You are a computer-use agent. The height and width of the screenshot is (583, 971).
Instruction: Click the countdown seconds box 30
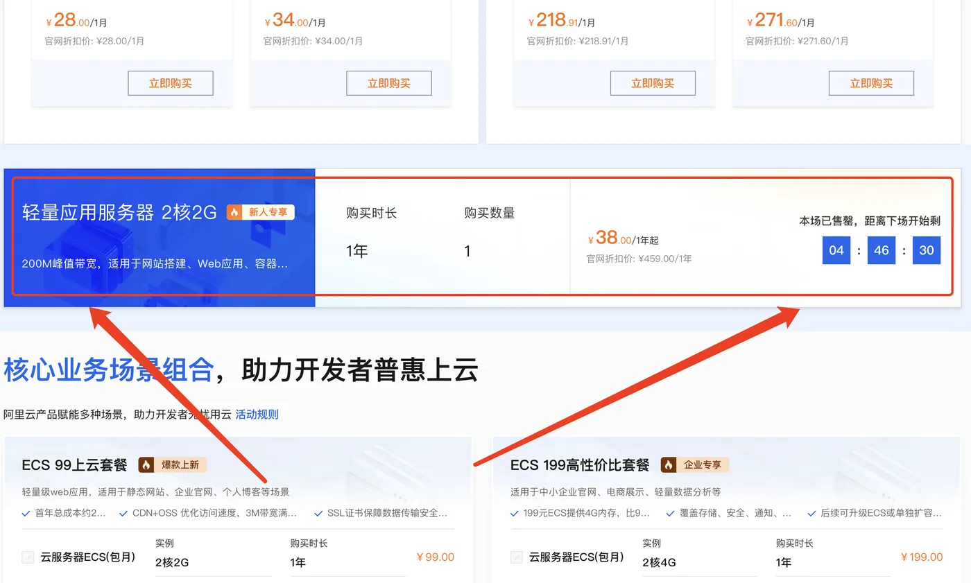click(927, 250)
